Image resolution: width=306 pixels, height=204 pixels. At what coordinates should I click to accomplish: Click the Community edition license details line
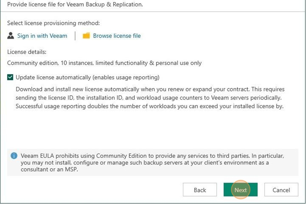(104, 63)
